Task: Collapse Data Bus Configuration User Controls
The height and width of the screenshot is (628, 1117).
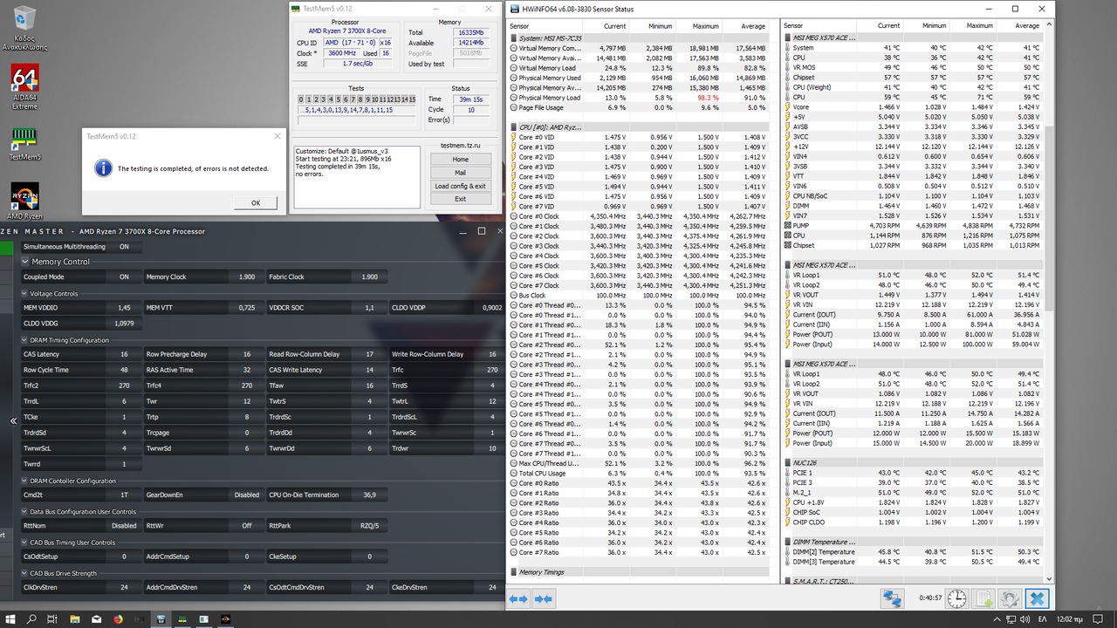Action: click(24, 512)
